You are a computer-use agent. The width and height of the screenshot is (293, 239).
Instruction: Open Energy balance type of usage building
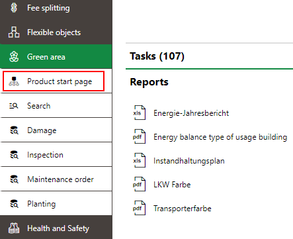[220, 137]
